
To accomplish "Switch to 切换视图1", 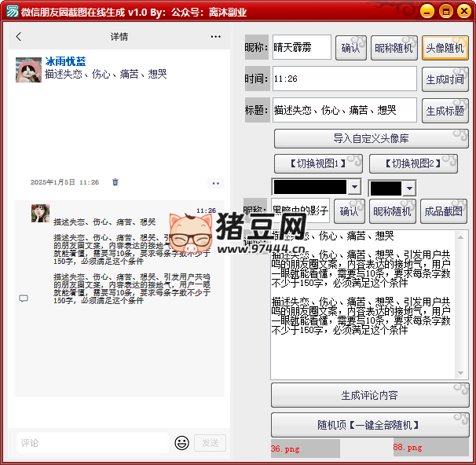I will [318, 163].
